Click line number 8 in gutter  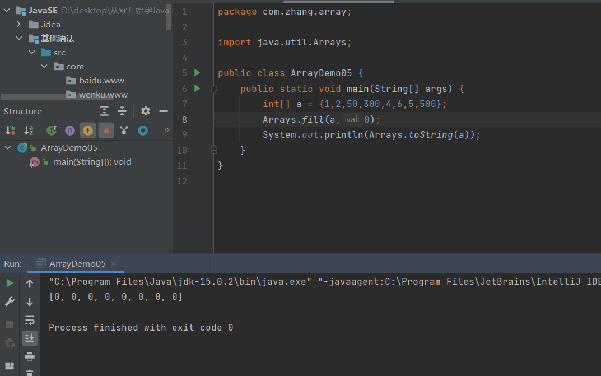coord(184,119)
